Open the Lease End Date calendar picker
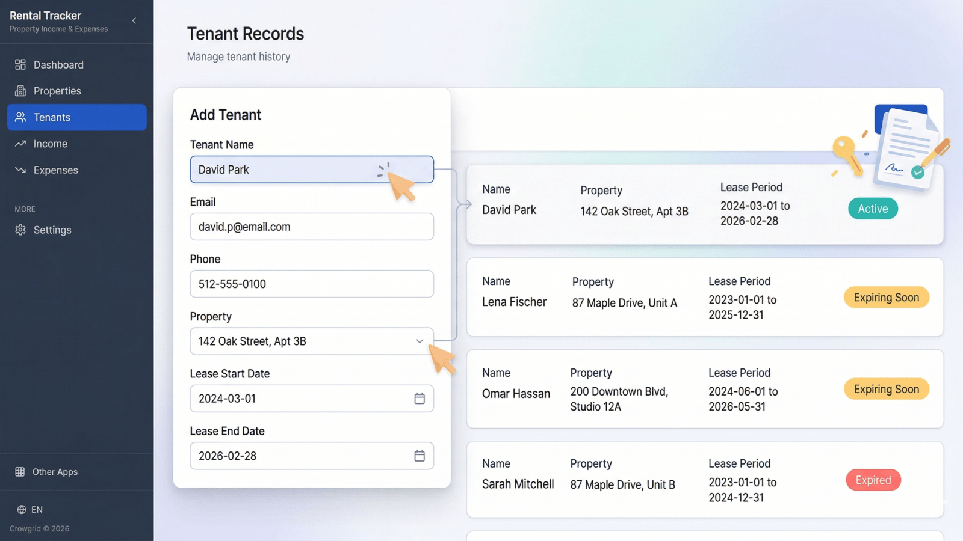963x541 pixels. 420,456
